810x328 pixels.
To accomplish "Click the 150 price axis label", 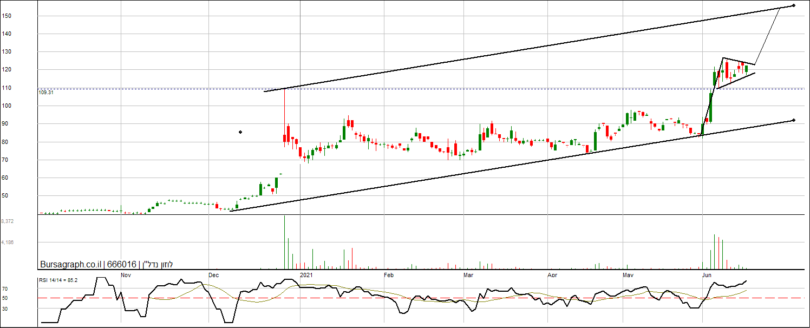I will coord(6,16).
